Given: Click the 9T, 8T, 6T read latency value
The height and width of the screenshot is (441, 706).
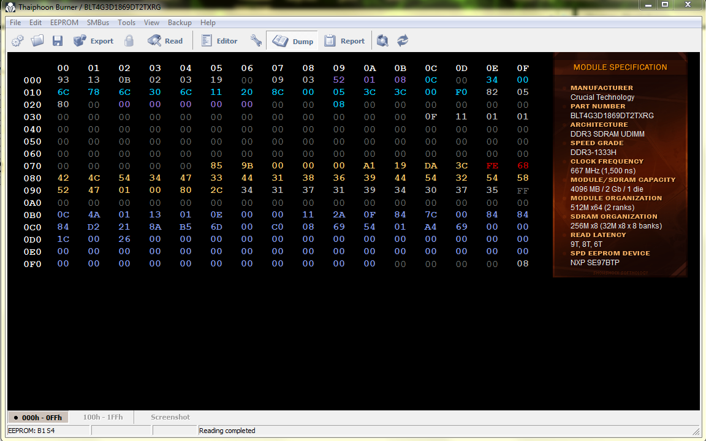Looking at the screenshot, I should click(x=586, y=244).
